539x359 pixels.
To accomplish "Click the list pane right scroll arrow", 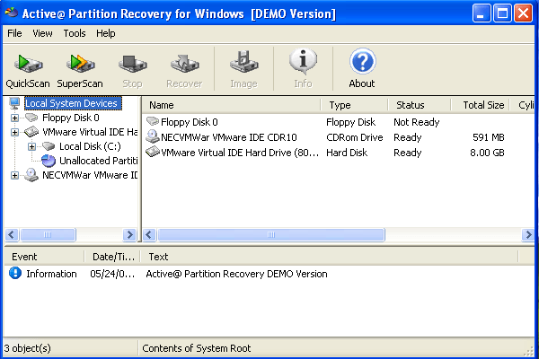I will click(528, 234).
